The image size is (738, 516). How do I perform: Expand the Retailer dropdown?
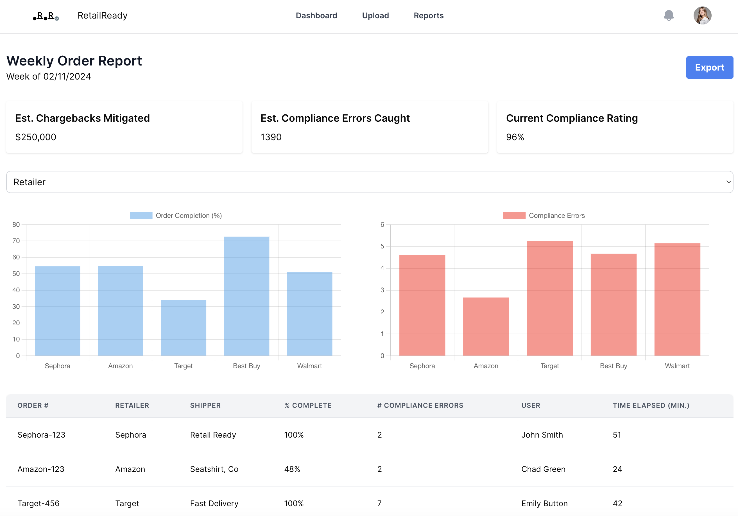pos(369,182)
